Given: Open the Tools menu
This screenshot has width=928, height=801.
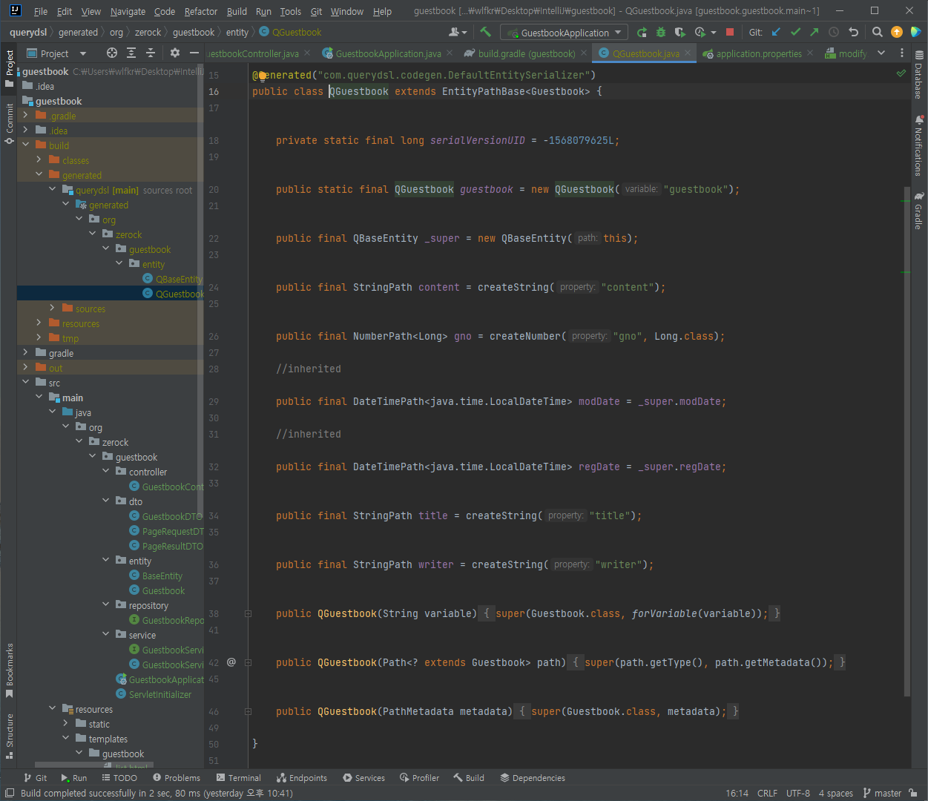Looking at the screenshot, I should click(291, 11).
